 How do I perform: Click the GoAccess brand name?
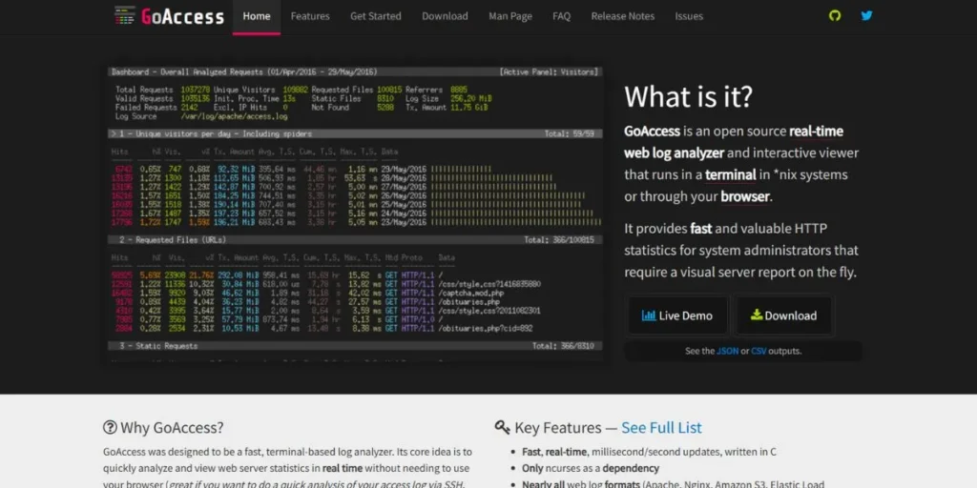[x=182, y=16]
